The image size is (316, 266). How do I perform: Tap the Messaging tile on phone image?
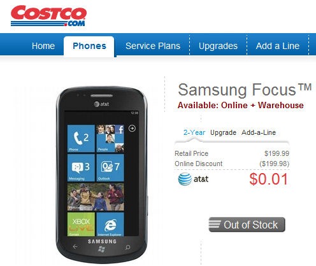pos(81,168)
